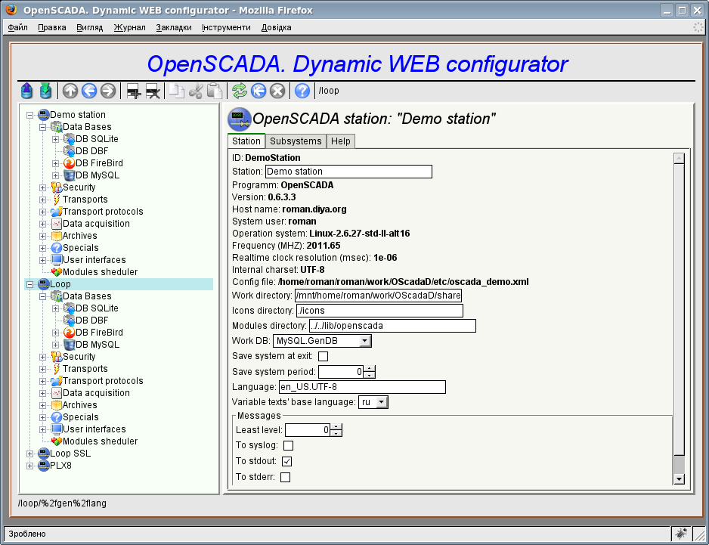Image resolution: width=709 pixels, height=545 pixels.
Task: Expand Transport protocols under Demo station
Action: tap(42, 212)
